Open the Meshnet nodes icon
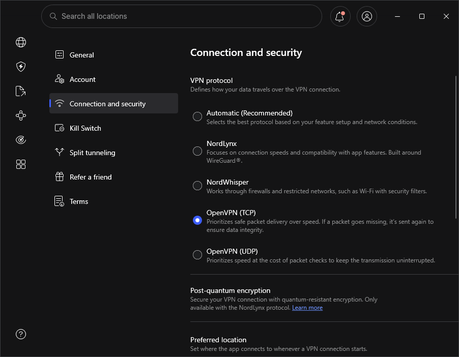 21,115
